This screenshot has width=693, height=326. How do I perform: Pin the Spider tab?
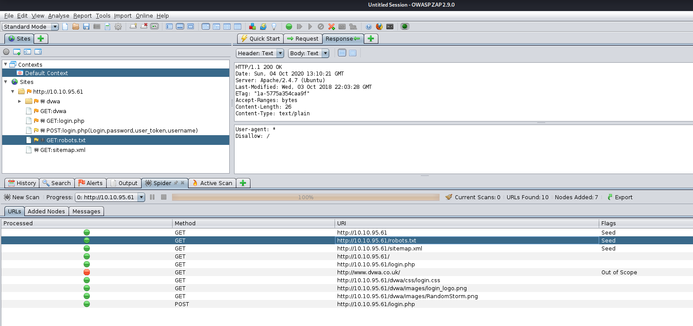tap(176, 183)
